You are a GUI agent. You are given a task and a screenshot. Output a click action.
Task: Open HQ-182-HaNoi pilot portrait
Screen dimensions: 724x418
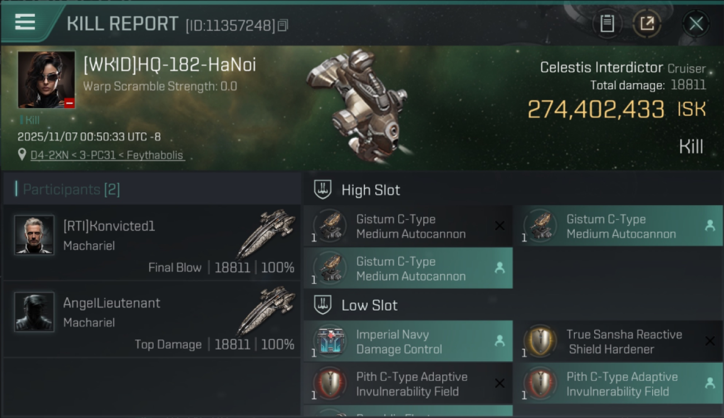click(46, 80)
